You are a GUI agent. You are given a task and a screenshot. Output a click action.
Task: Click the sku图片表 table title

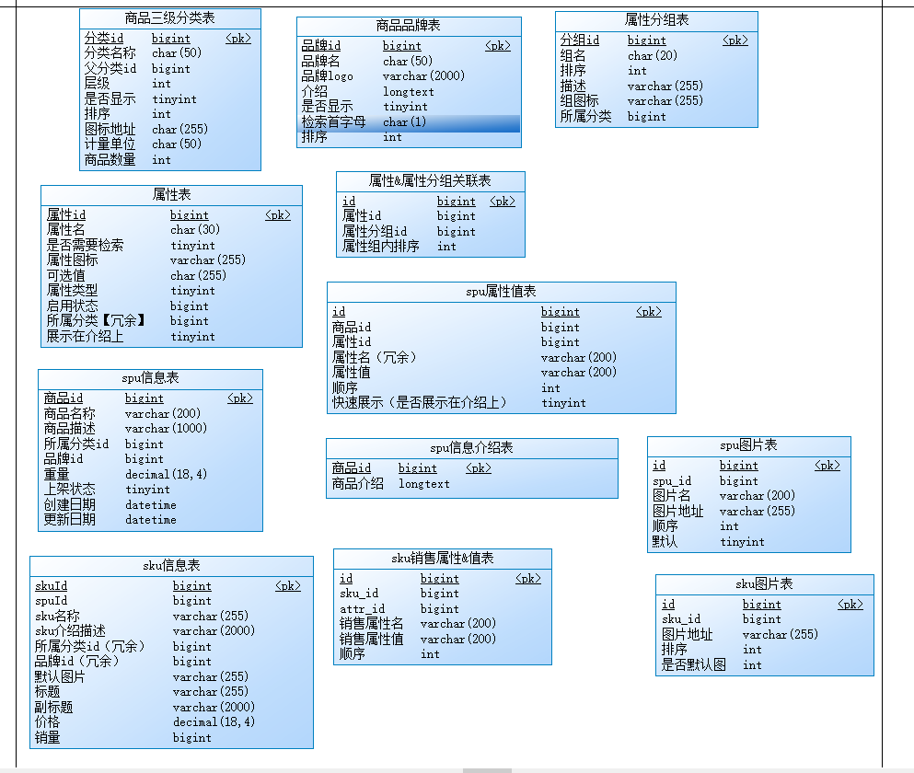[x=764, y=584]
